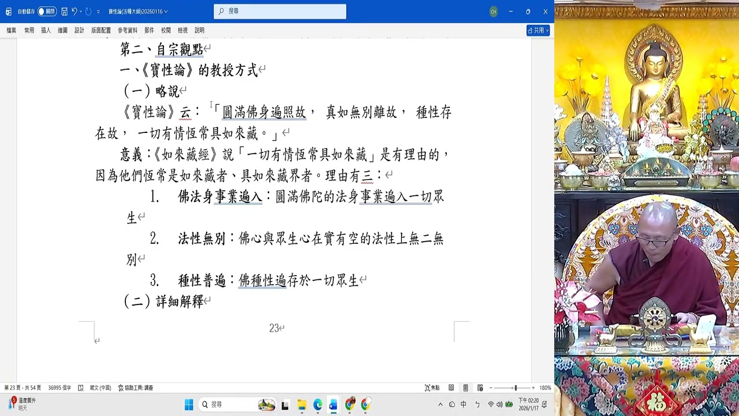Click page count '第 23 頁，共 54 頁' in status bar

click(23, 388)
